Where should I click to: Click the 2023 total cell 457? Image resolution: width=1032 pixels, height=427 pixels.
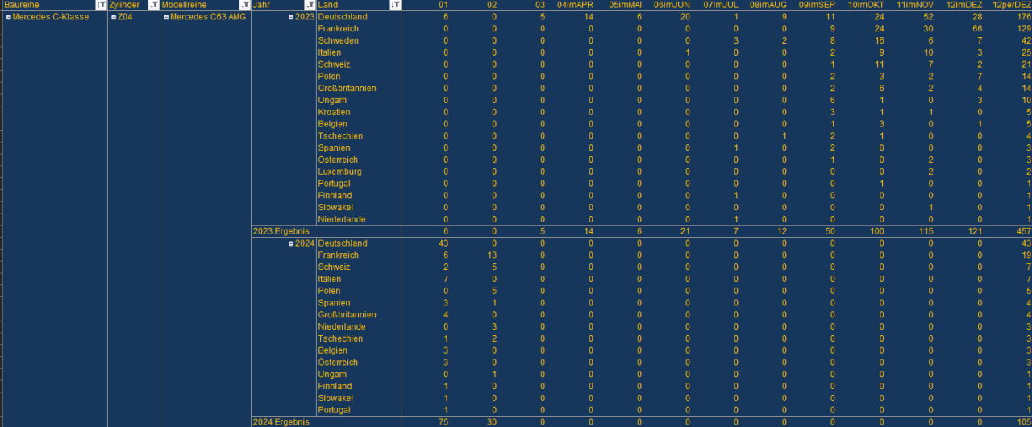click(1023, 231)
